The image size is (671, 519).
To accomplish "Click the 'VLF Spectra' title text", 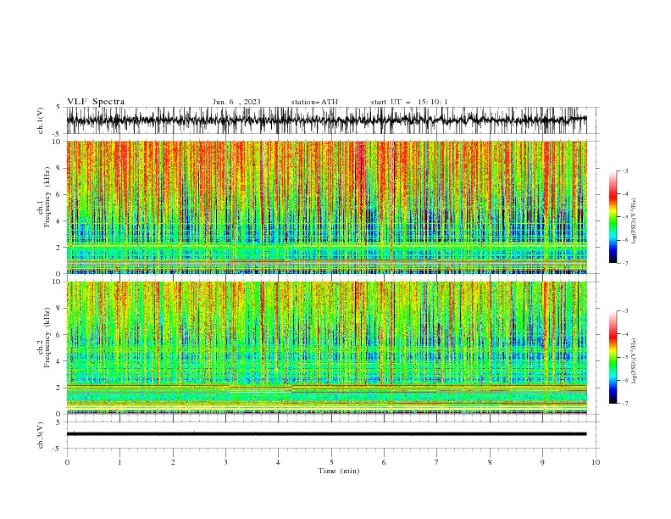I will pyautogui.click(x=96, y=102).
